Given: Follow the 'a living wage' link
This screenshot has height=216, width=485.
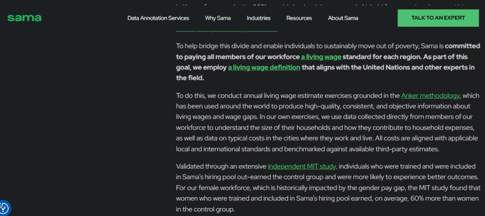Looking at the screenshot, I should pos(321,57).
